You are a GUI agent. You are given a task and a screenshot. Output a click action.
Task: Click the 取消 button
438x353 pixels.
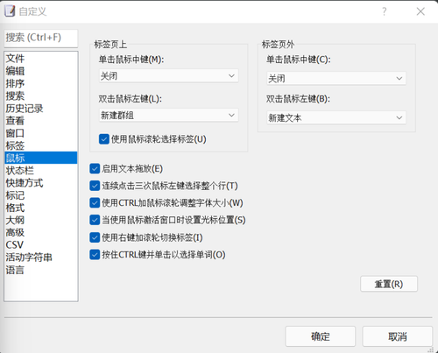pyautogui.click(x=398, y=336)
